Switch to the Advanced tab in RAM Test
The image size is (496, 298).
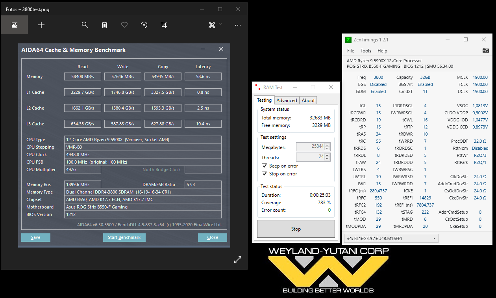click(287, 100)
